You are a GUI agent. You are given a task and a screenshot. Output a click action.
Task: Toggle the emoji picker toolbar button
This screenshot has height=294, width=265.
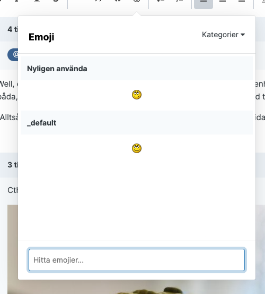(137, 1)
